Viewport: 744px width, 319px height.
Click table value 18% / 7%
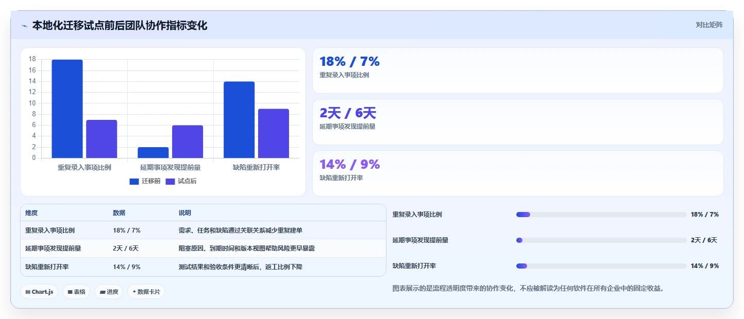(x=127, y=231)
